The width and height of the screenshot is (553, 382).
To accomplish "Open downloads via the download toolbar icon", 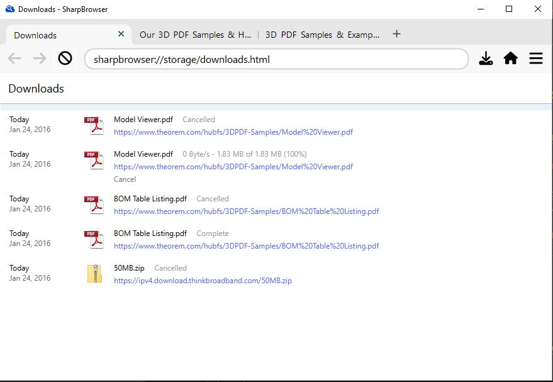I will pos(486,58).
